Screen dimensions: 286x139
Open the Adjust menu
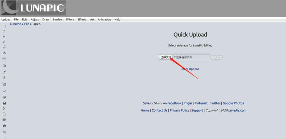coord(35,20)
